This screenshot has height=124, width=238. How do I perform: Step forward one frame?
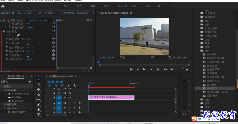coord(151,69)
